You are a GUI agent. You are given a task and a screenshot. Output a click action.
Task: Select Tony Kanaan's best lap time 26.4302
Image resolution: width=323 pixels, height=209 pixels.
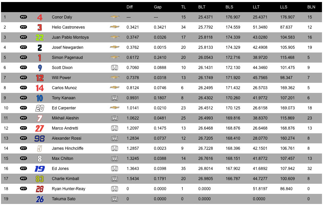click(x=206, y=98)
